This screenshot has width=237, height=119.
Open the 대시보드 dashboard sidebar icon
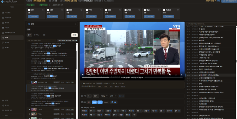point(3,13)
